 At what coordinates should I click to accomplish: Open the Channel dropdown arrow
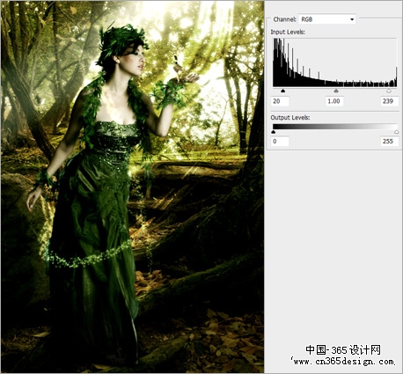pyautogui.click(x=352, y=19)
